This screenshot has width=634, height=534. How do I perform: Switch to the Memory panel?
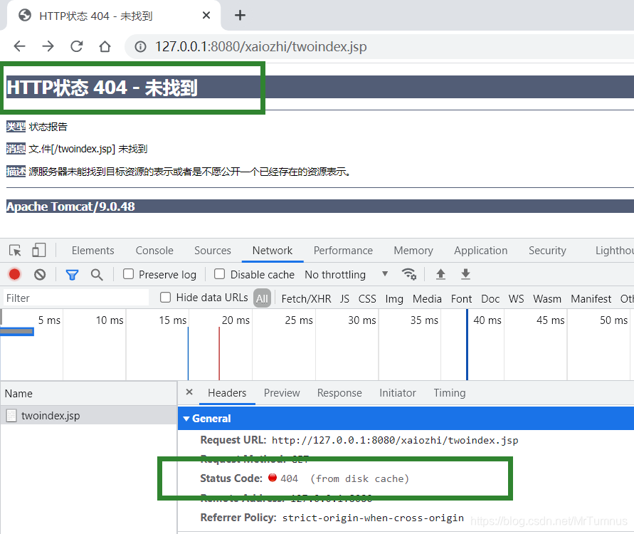(413, 251)
